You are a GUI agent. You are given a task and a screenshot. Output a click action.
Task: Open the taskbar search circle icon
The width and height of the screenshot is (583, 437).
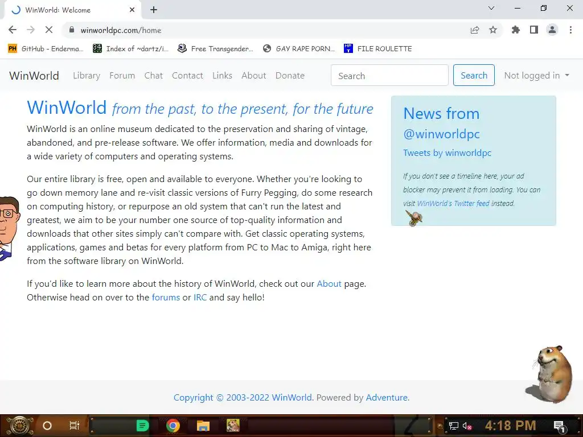click(x=47, y=426)
